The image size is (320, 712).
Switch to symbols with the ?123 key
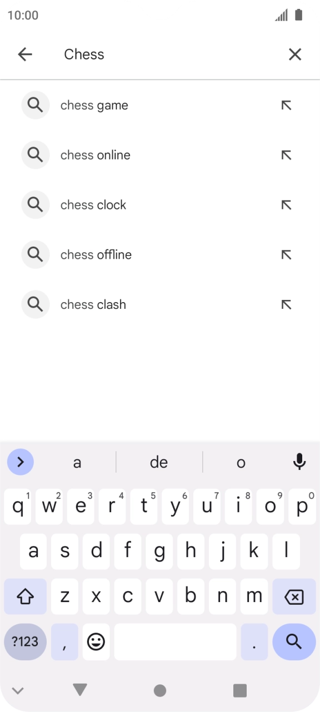[24, 641]
